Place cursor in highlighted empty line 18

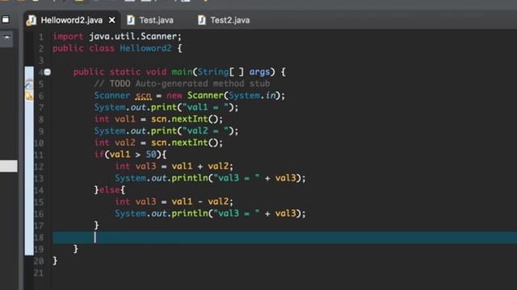(x=284, y=238)
